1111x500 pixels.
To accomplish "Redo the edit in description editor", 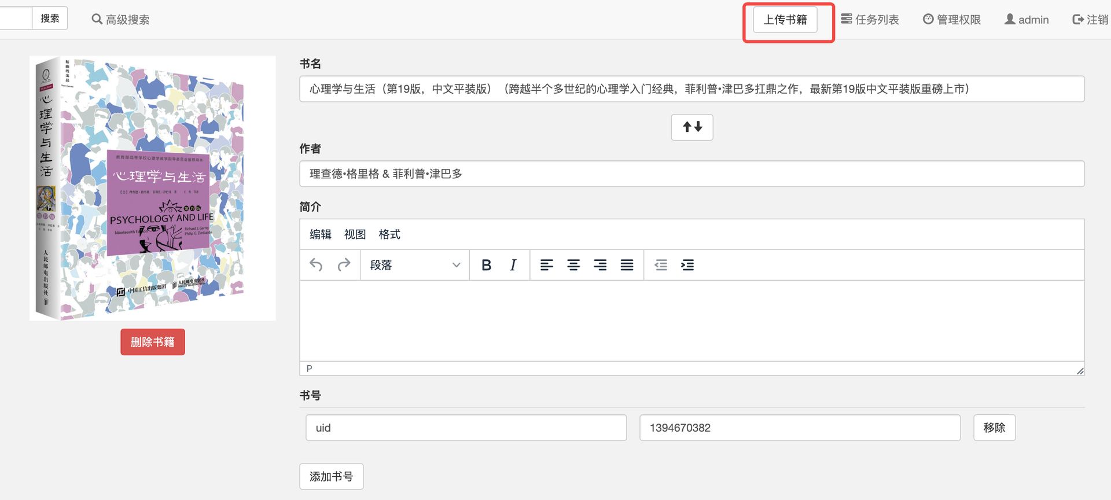I will point(344,265).
